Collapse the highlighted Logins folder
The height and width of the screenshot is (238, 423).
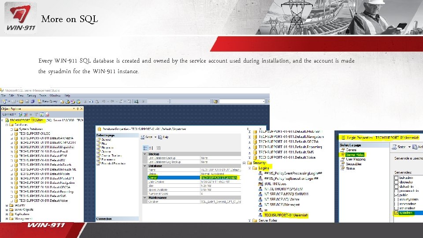point(249,168)
